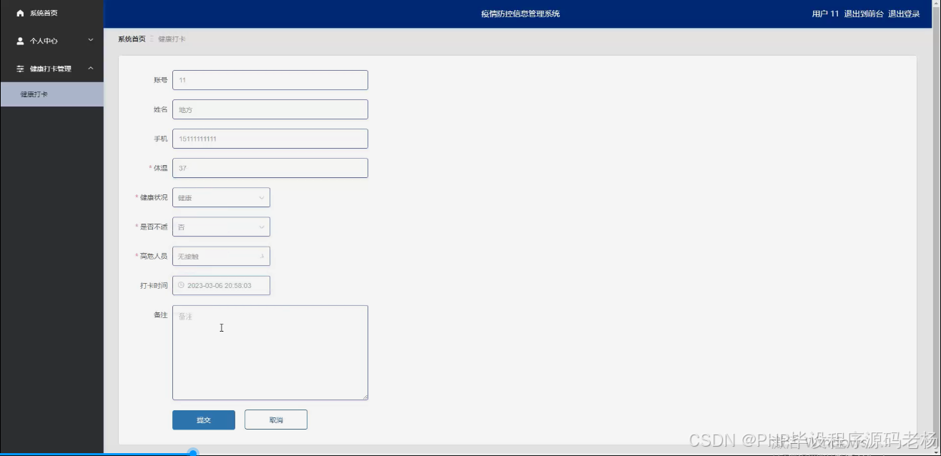Click the video progress slider handle
This screenshot has height=456, width=941.
(x=192, y=452)
